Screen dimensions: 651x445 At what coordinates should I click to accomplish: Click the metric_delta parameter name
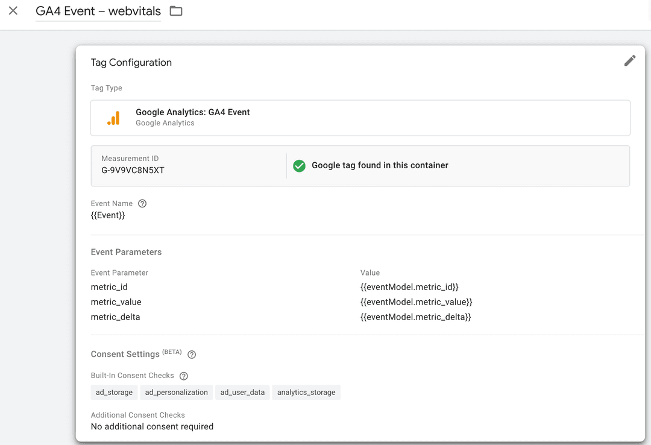pos(115,317)
